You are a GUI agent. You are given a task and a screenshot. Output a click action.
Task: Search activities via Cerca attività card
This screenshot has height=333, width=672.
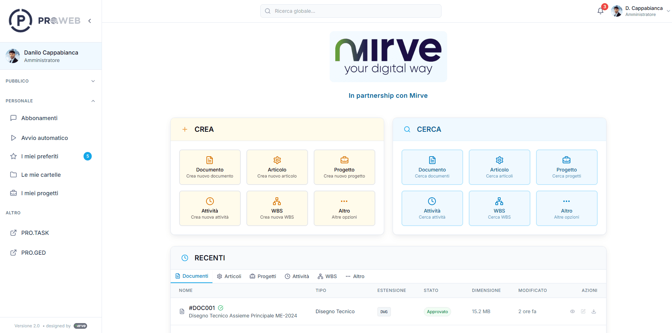[432, 208]
